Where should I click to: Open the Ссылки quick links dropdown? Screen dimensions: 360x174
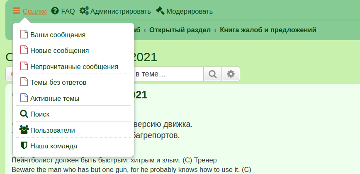(x=34, y=11)
